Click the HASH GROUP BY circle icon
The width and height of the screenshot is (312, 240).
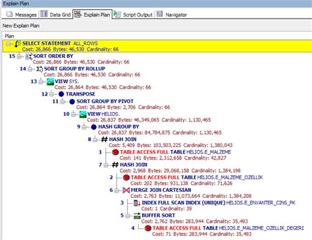[93, 127]
